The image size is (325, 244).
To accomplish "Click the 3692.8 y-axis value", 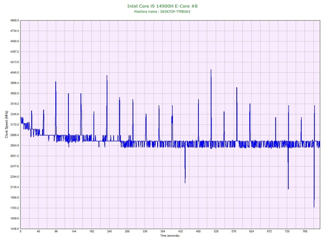I will click(x=15, y=93).
